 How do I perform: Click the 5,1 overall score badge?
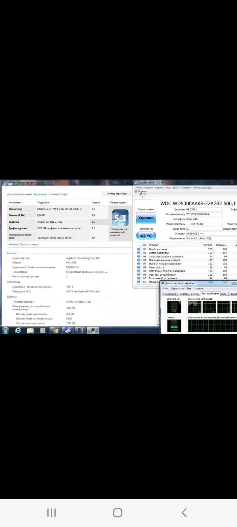[120, 217]
